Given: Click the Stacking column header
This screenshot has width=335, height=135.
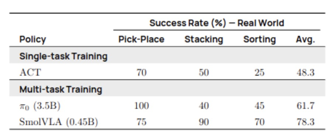Looking at the screenshot, I should [204, 39].
